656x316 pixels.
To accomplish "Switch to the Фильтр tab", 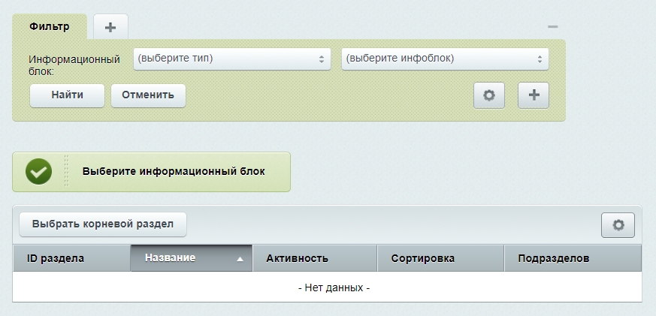I will 50,26.
